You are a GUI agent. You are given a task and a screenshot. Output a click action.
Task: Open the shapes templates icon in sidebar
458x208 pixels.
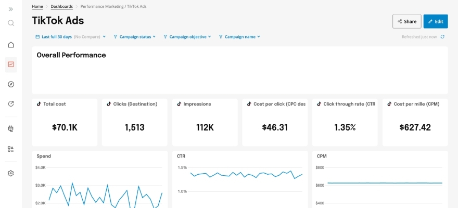(11, 149)
